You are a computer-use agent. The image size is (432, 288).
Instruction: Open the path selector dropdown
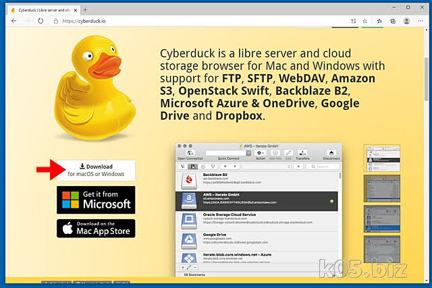click(x=267, y=167)
